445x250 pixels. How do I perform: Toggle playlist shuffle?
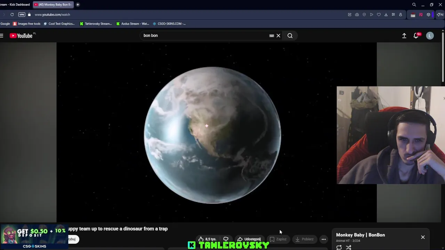point(348,247)
